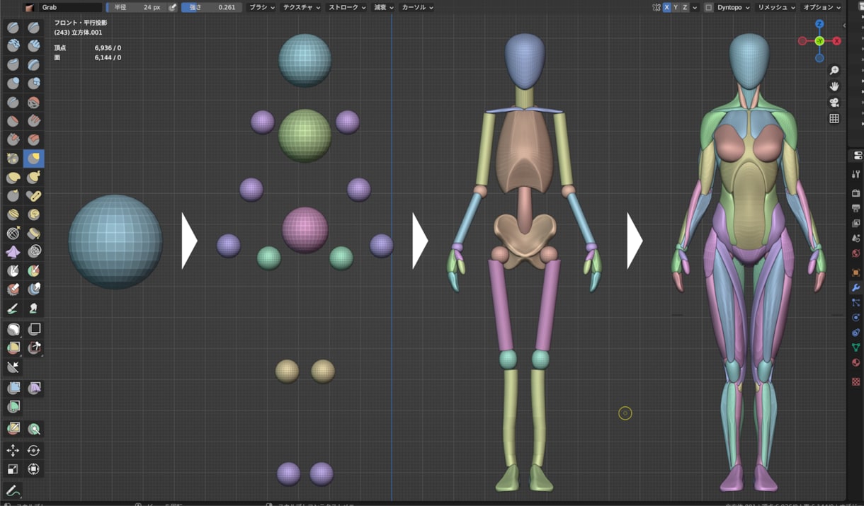The width and height of the screenshot is (864, 506).
Task: Open the Material properties tab
Action: 856,362
